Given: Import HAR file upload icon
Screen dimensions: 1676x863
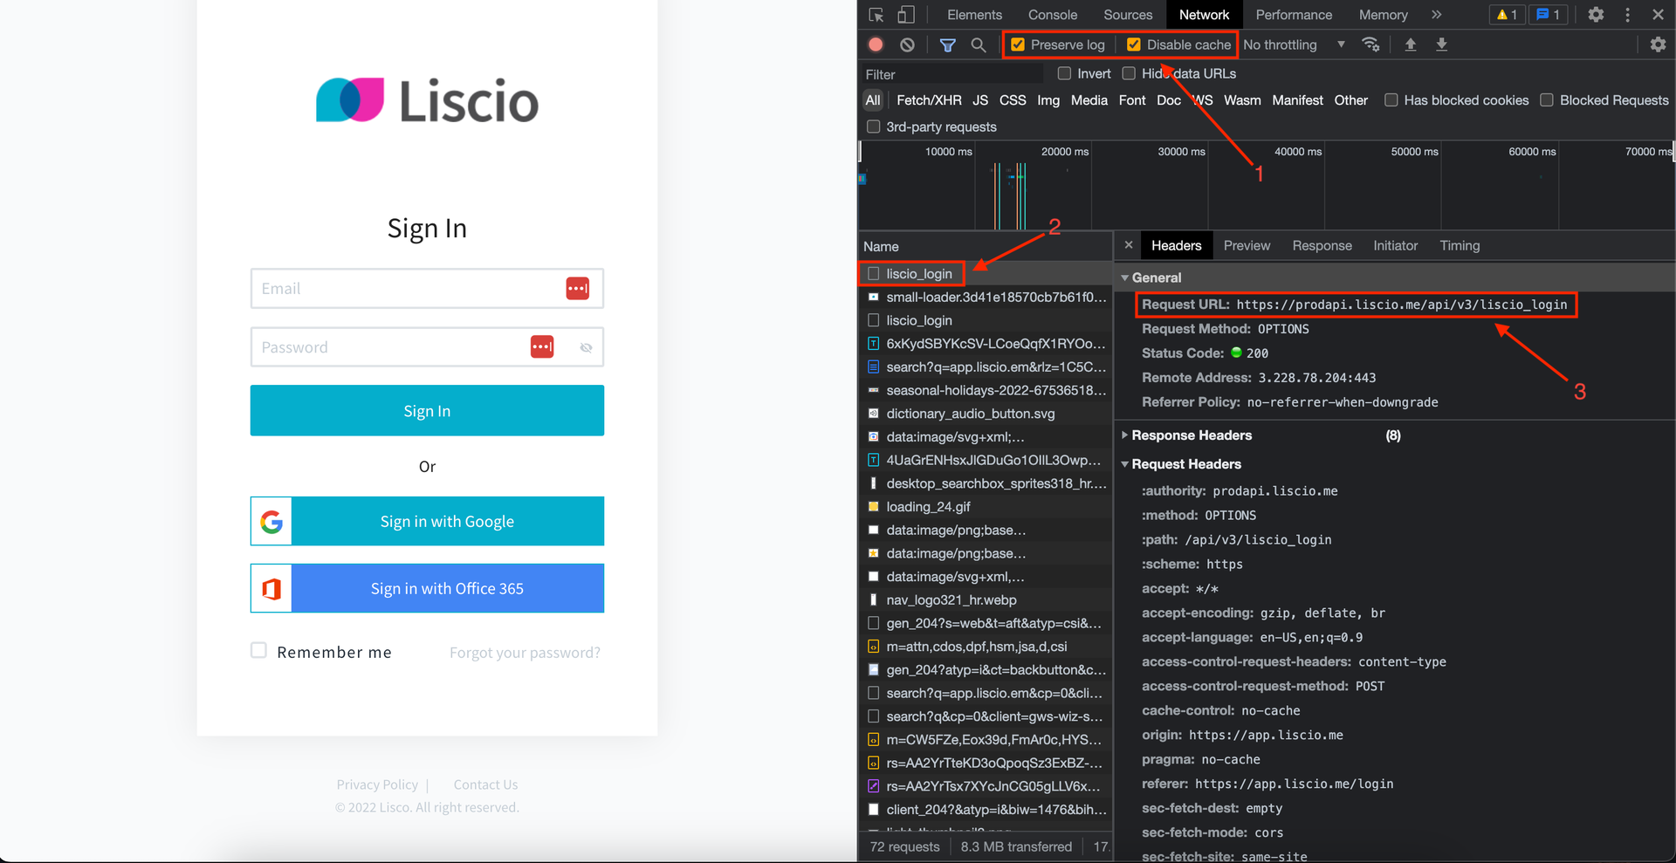Looking at the screenshot, I should pyautogui.click(x=1411, y=45).
